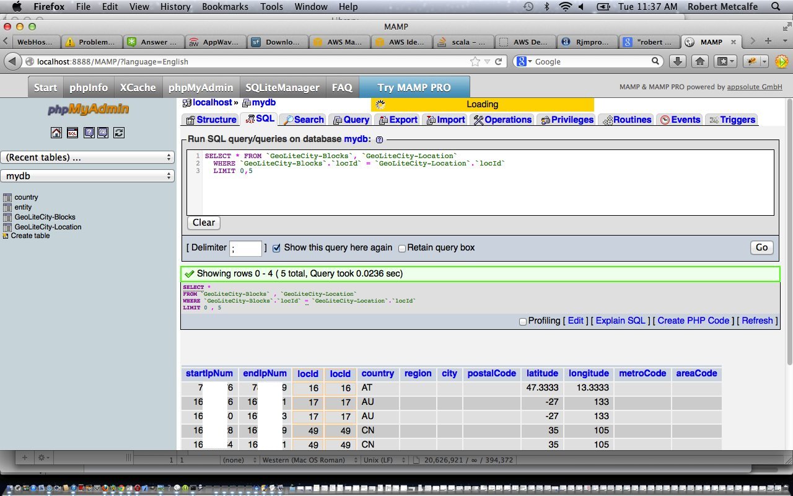
Task: Click inside the SQL query editor
Action: pyautogui.click(x=480, y=182)
